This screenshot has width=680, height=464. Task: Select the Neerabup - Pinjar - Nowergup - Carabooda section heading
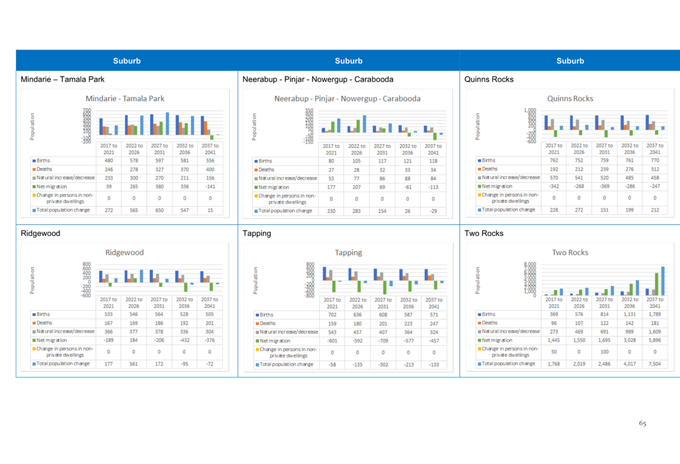click(318, 79)
